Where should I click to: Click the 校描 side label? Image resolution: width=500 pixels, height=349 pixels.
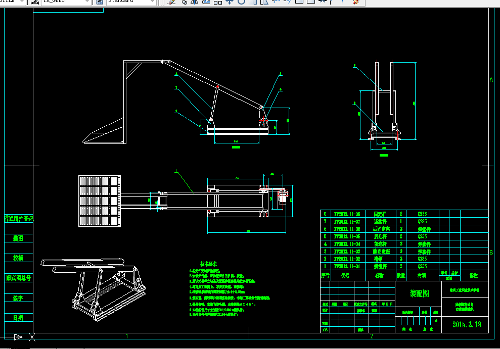coord(18,258)
